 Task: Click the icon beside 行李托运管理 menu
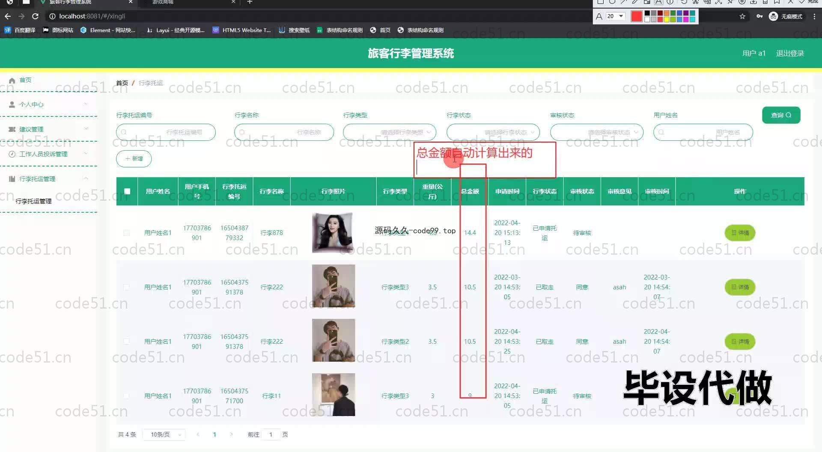12,179
